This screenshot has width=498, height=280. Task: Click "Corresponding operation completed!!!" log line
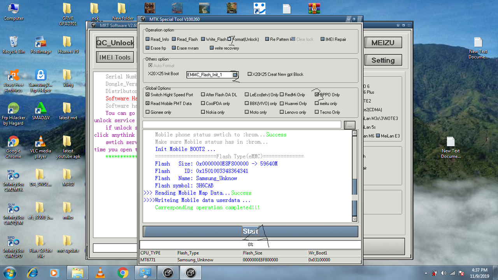(x=207, y=207)
